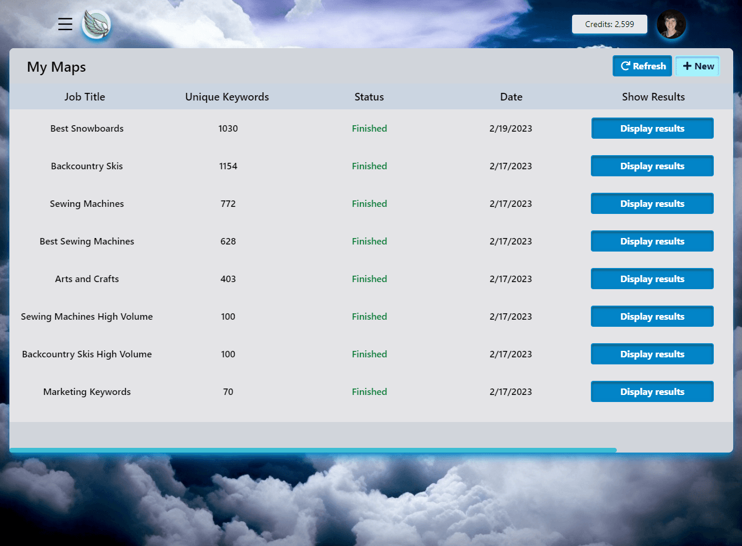Image resolution: width=742 pixels, height=546 pixels.
Task: Display results for Sewing Machines
Action: (x=652, y=203)
